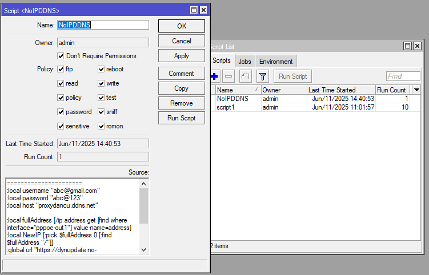Viewport: 429px width, 275px height.
Task: Open the column selector dropdown arrow
Action: click(x=416, y=90)
